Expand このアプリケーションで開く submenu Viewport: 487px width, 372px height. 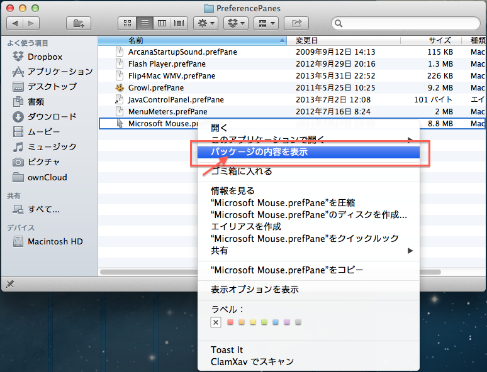tap(308, 139)
